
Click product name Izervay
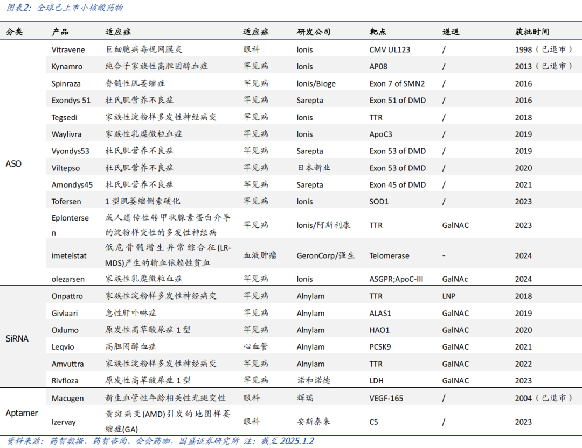64,422
